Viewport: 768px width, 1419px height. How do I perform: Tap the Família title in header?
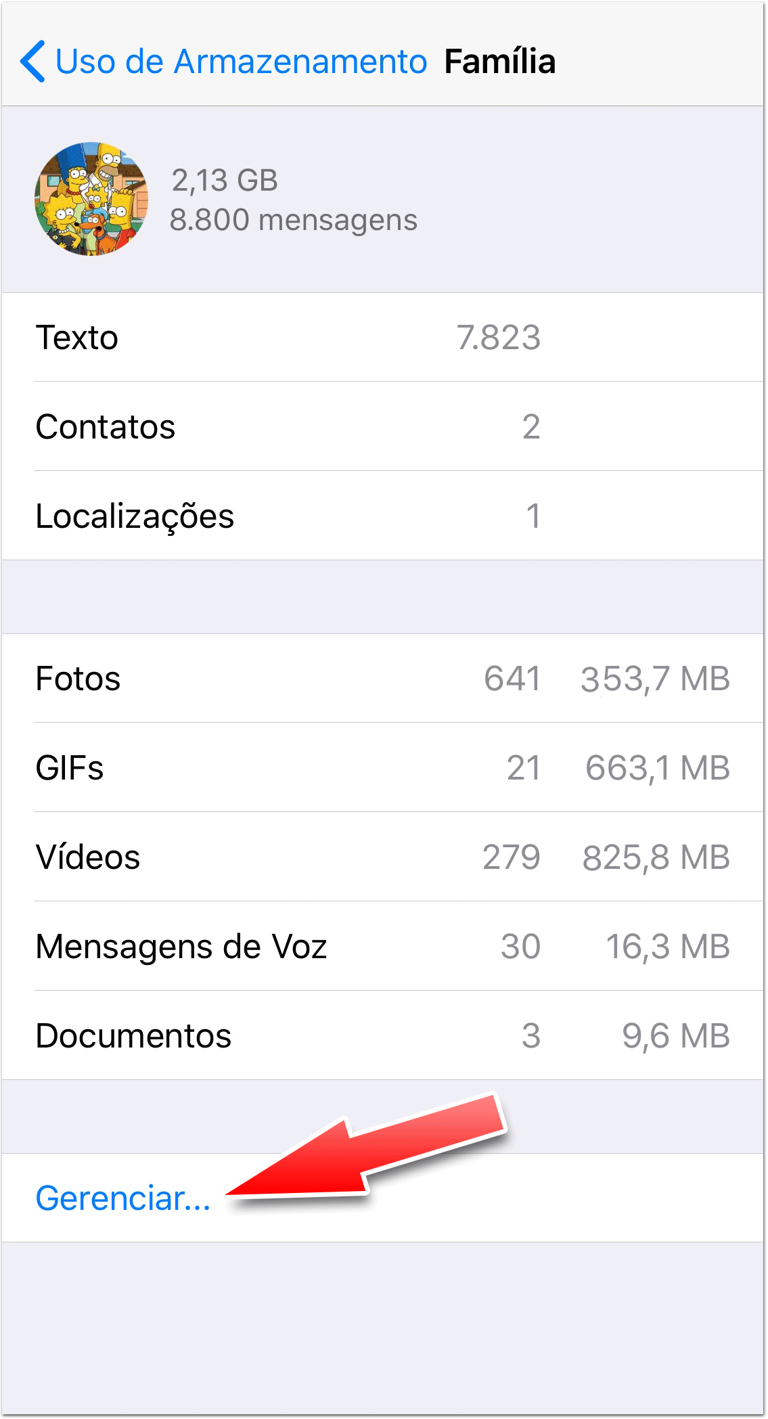pos(500,62)
